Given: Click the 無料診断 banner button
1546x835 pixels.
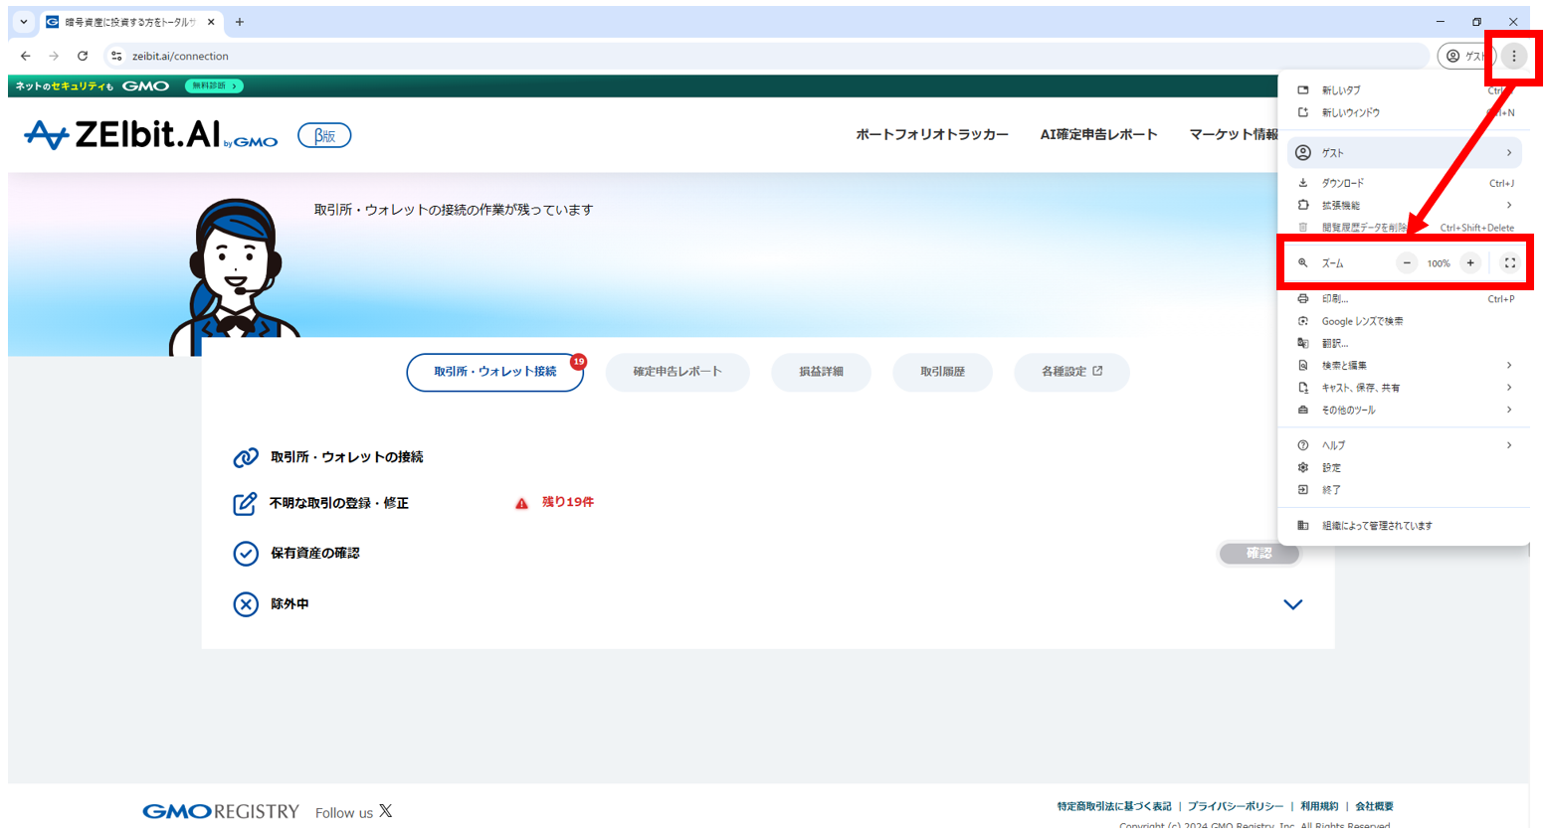Looking at the screenshot, I should click(x=214, y=86).
